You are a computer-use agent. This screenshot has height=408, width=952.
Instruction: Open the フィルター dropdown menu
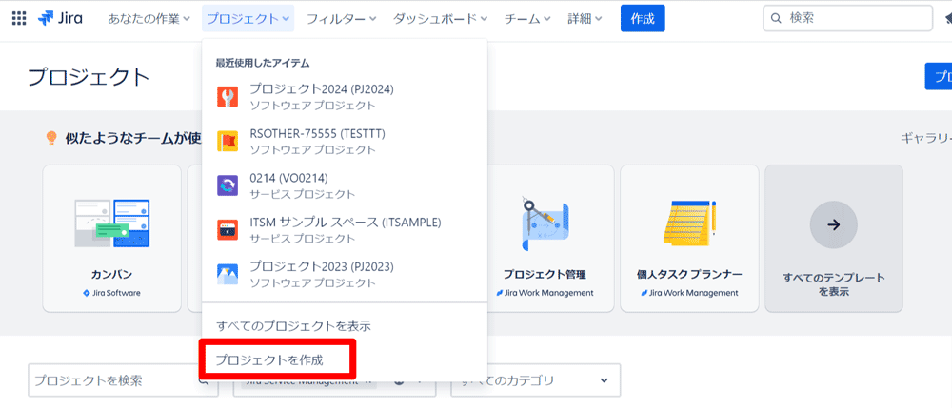[x=342, y=19]
